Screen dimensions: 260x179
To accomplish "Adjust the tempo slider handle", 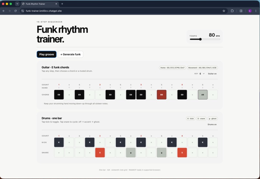I will 200,39.
